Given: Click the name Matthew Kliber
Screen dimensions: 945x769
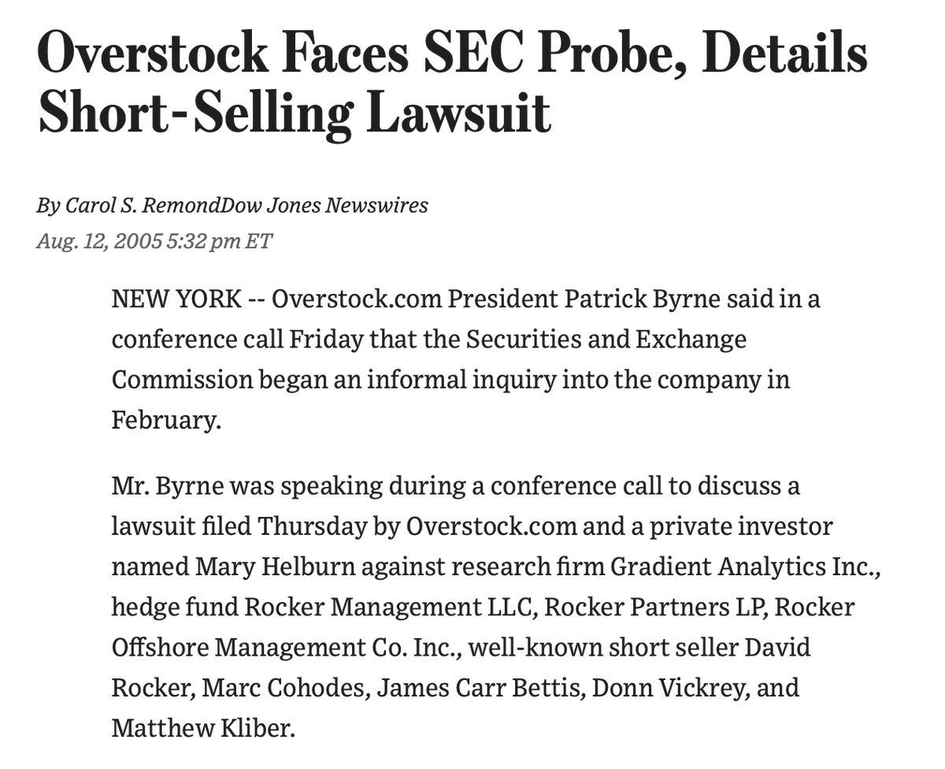Looking at the screenshot, I should coord(203,728).
